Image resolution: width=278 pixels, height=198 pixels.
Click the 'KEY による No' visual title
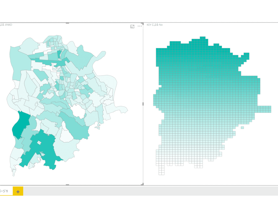pyautogui.click(x=155, y=25)
